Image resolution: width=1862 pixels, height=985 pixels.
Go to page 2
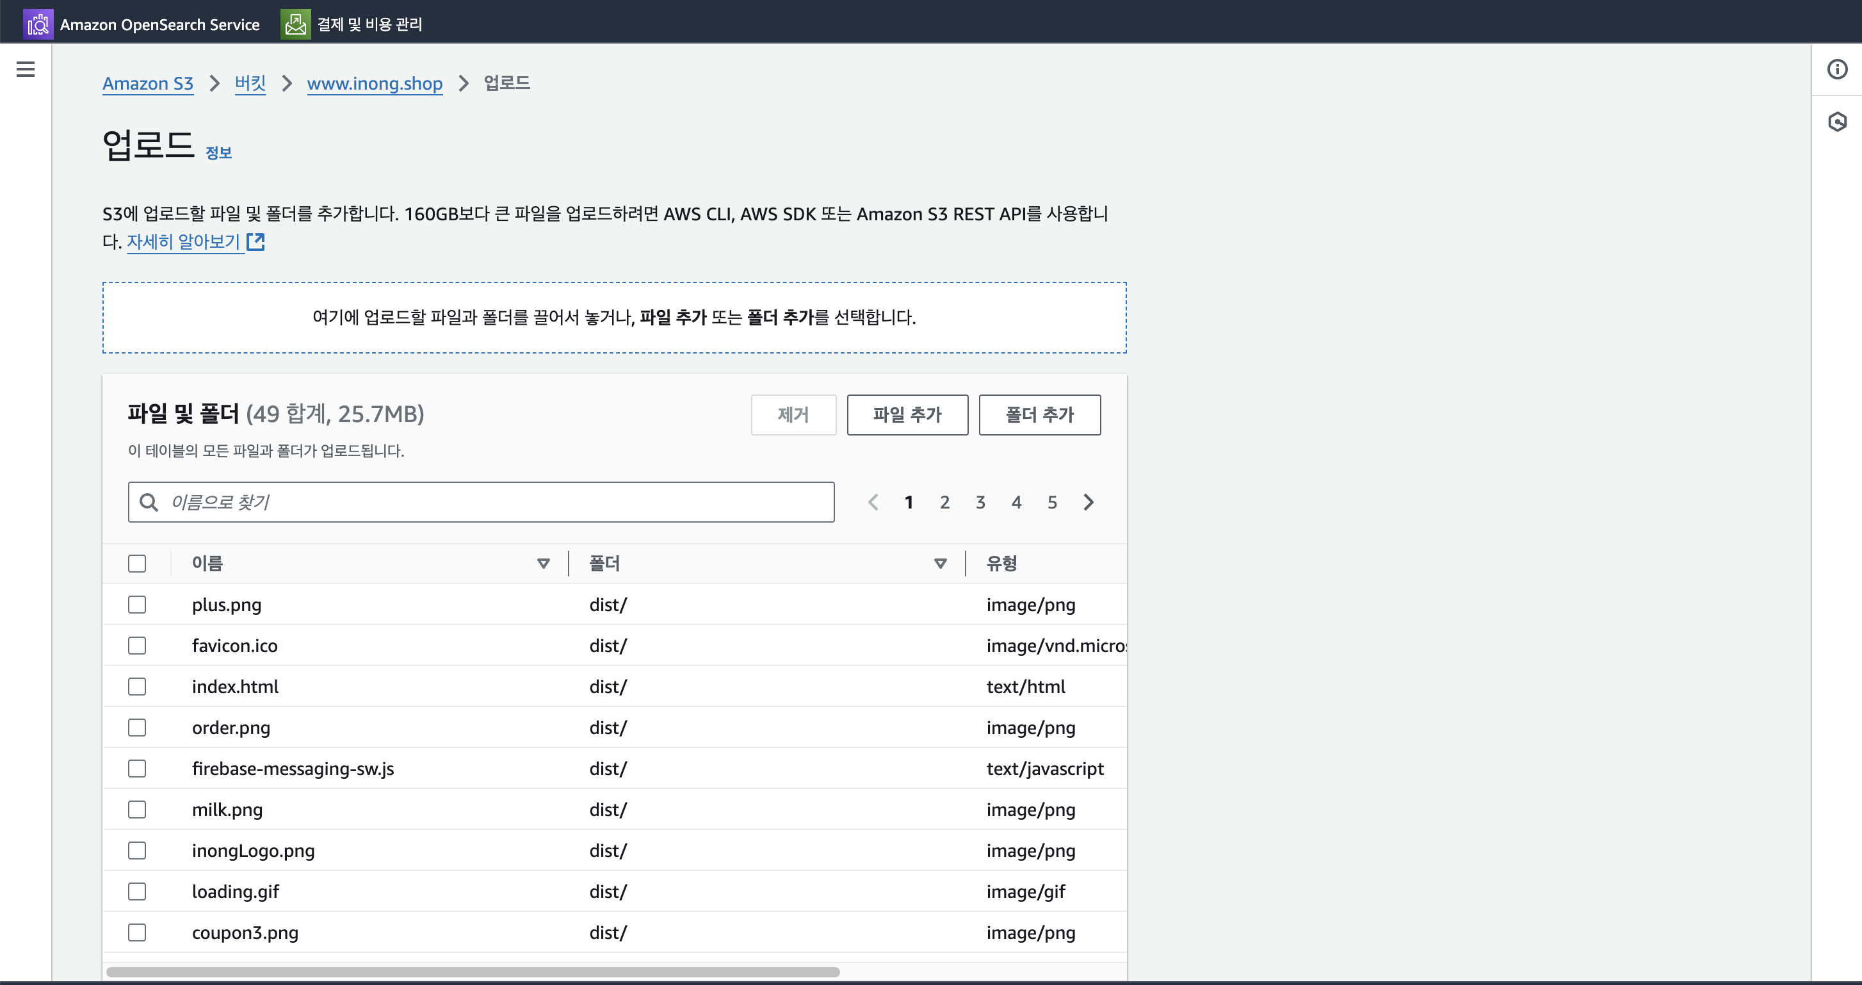pyautogui.click(x=944, y=503)
